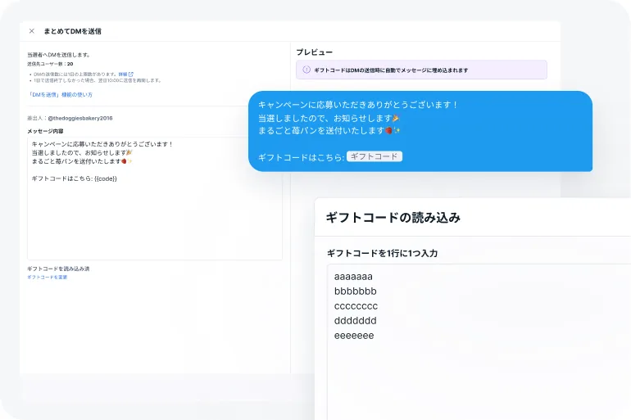Click the gift code line aaaaaaa
The height and width of the screenshot is (420, 631).
(x=353, y=277)
